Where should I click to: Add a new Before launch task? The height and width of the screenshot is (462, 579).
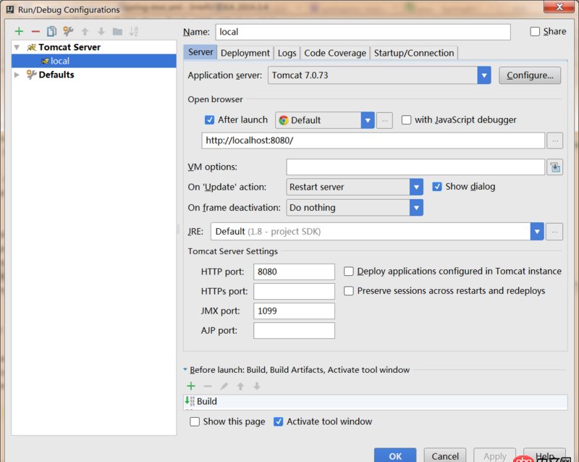[191, 385]
